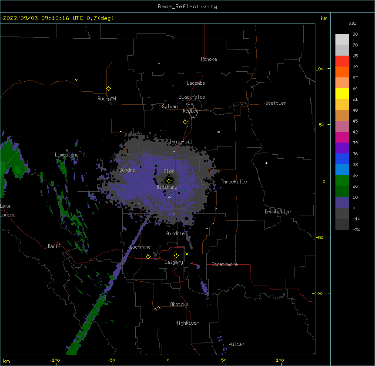
Task: Select the -100 tick on the horizontal axis
Action: click(54, 360)
